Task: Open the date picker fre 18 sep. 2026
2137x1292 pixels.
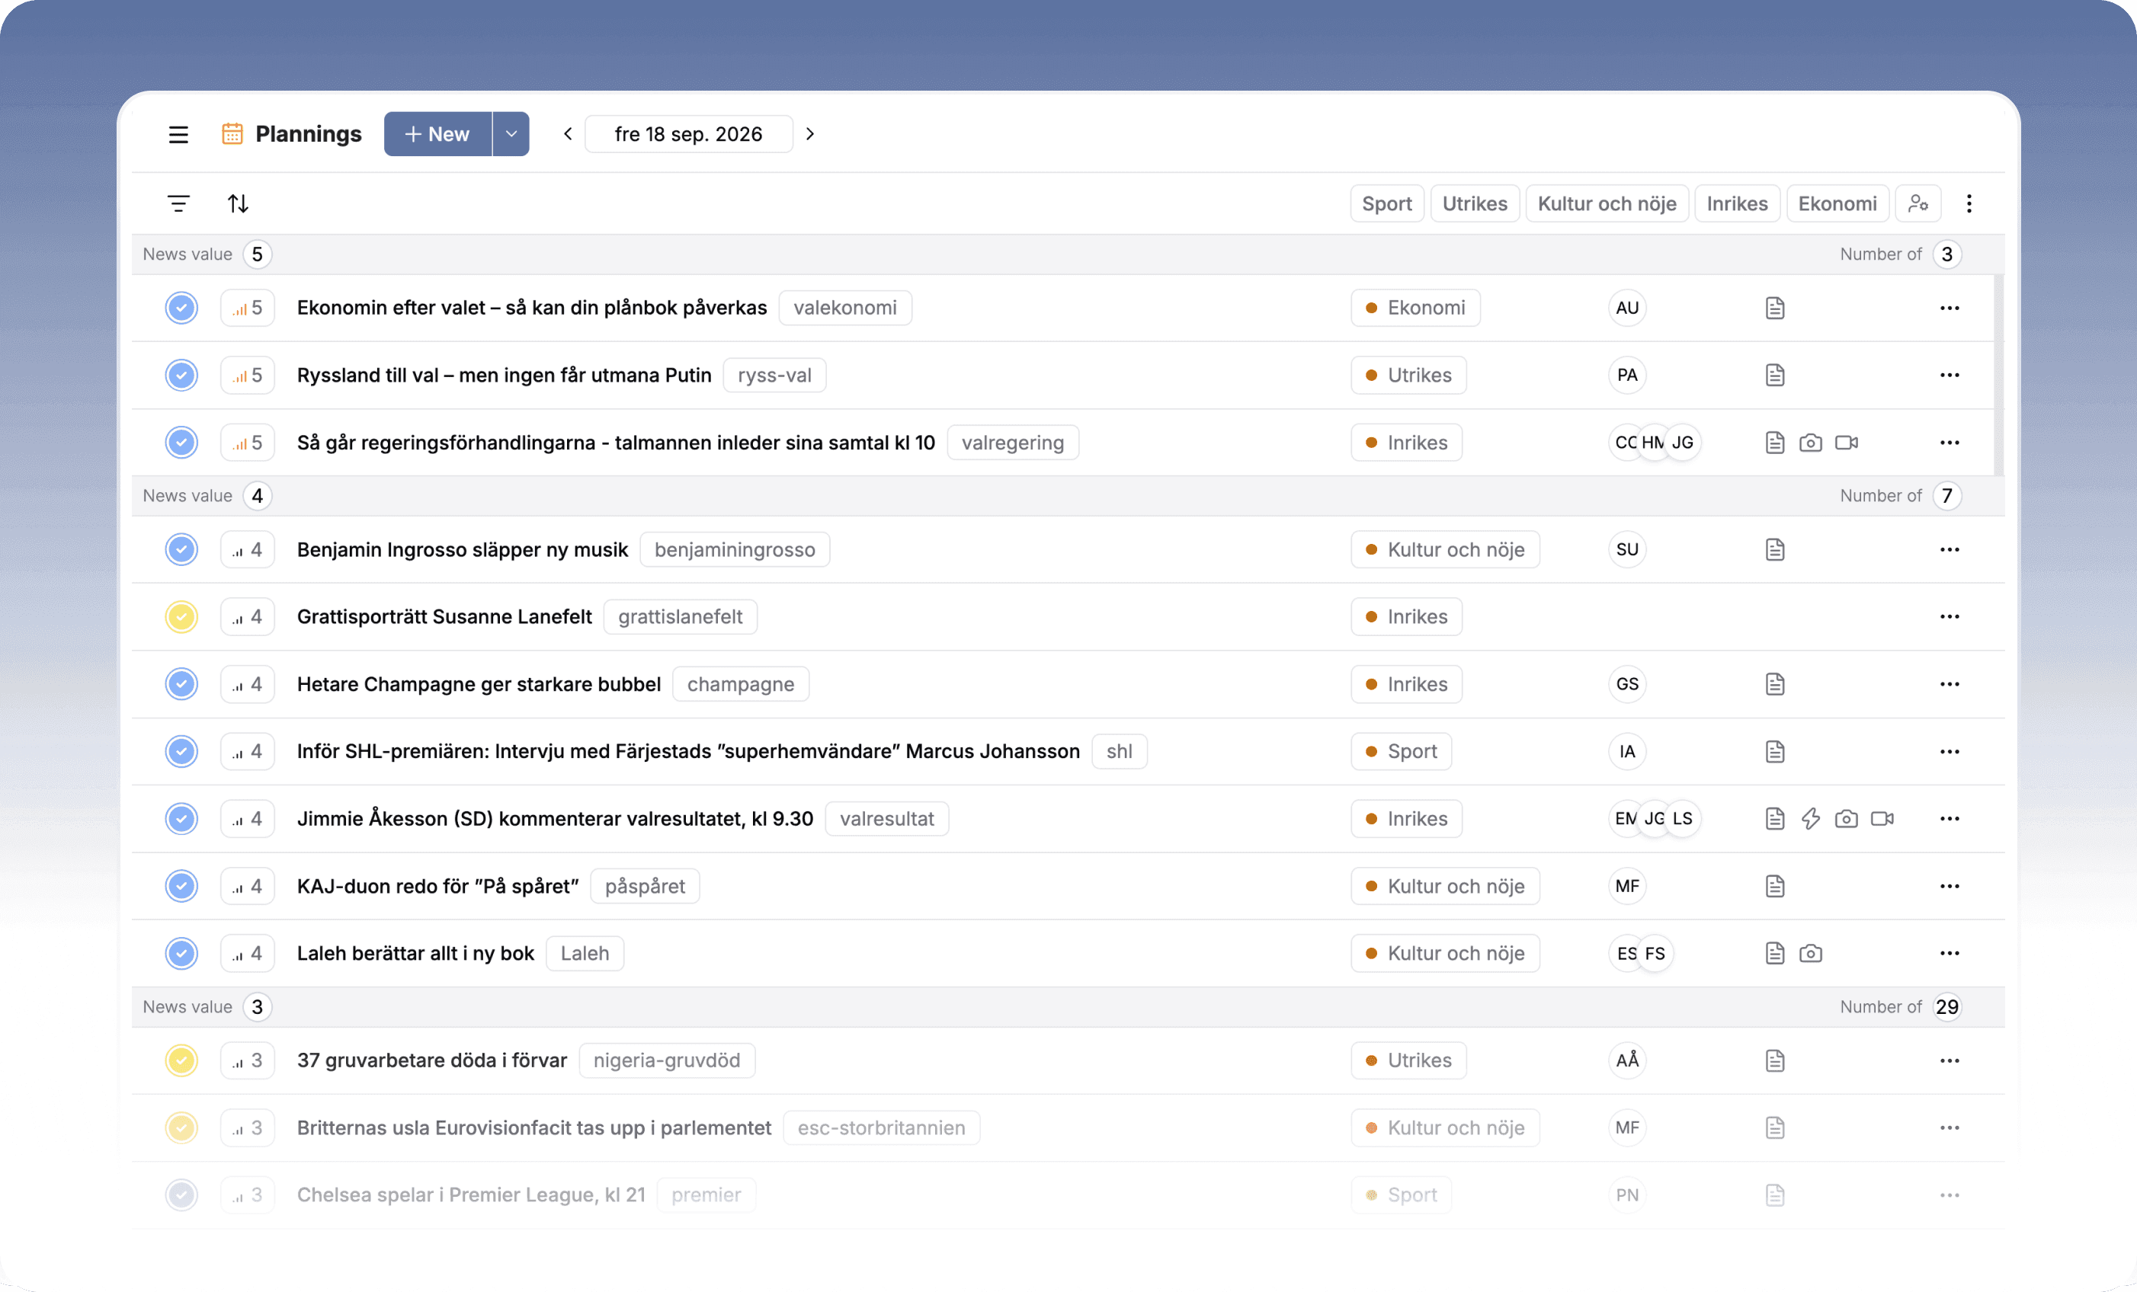Action: (689, 134)
